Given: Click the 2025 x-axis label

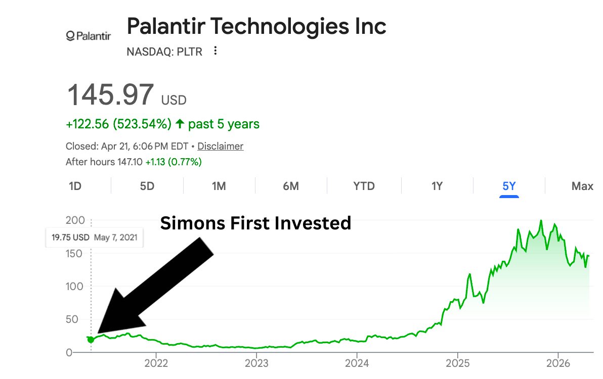Looking at the screenshot, I should [x=457, y=362].
